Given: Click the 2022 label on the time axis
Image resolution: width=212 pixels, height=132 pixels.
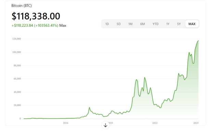Looking at the screenshot, I should point(155,123).
